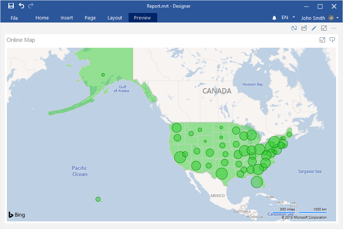Select the Alaska data bubble on the map
343x229 pixels.
103,75
